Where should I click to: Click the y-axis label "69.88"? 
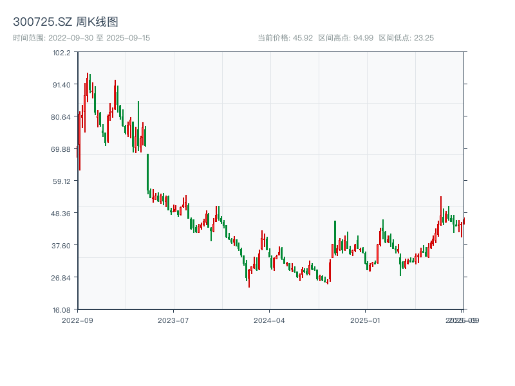coord(61,149)
